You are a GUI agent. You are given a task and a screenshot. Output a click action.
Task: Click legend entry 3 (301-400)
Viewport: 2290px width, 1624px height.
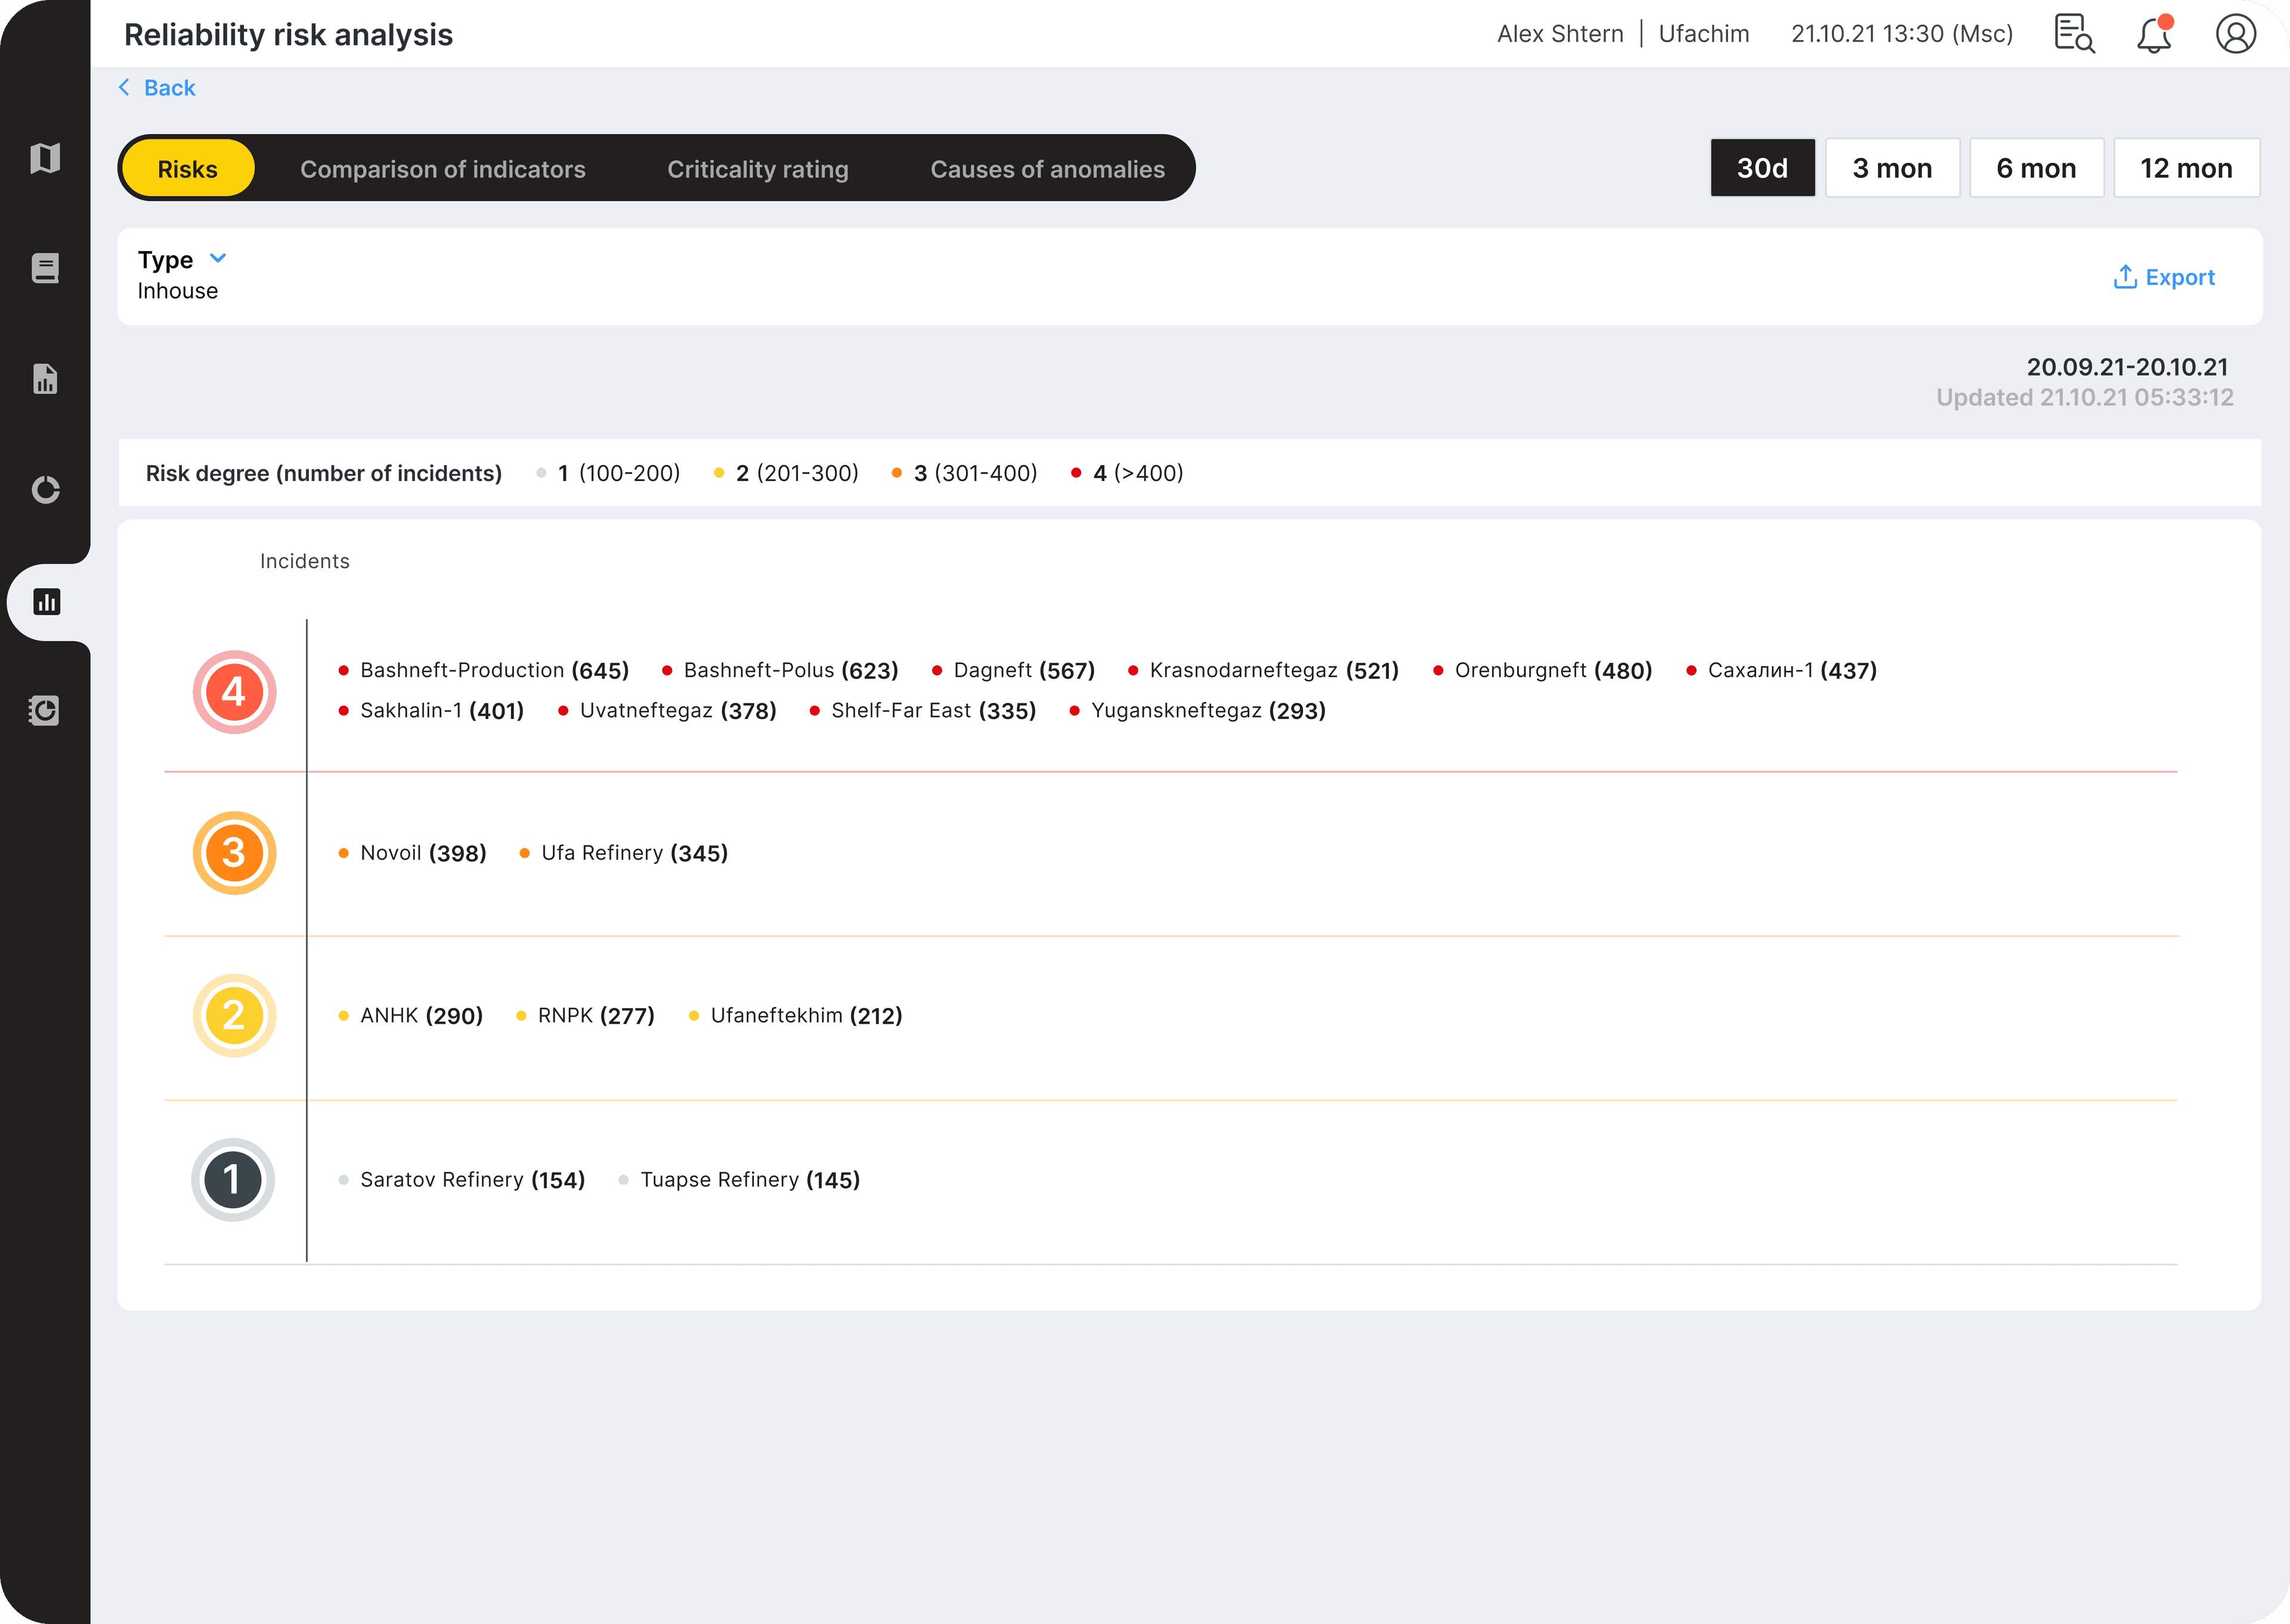coord(964,473)
